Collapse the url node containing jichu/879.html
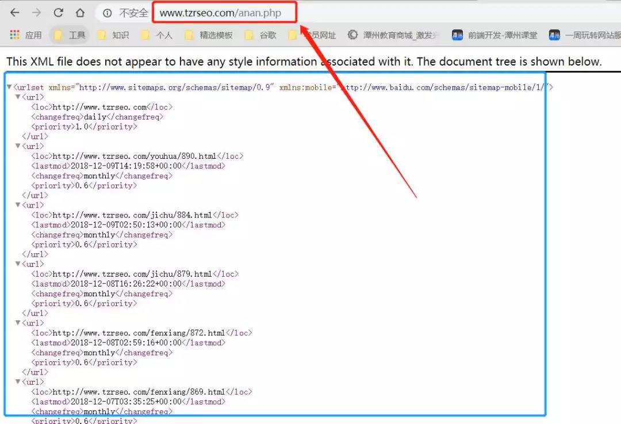Viewport: 621px width, 424px height. point(18,264)
